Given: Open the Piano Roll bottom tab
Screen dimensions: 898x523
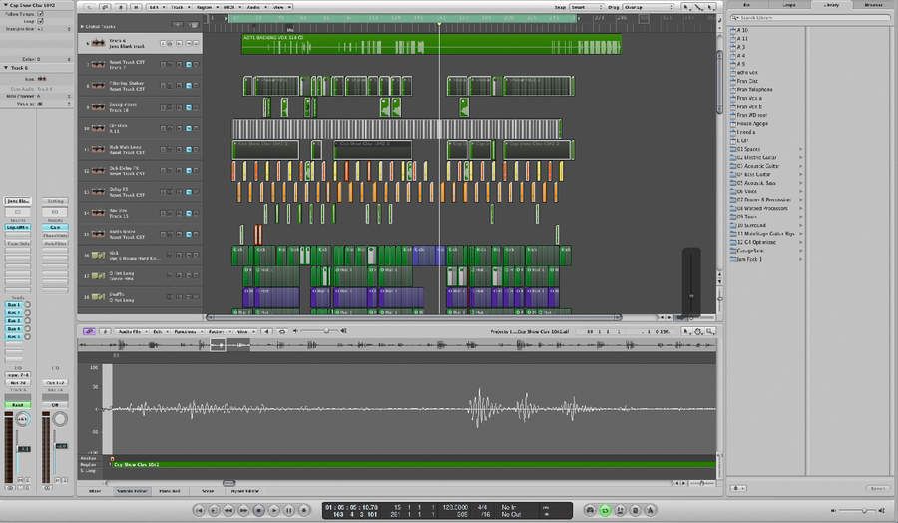Looking at the screenshot, I should coord(169,491).
